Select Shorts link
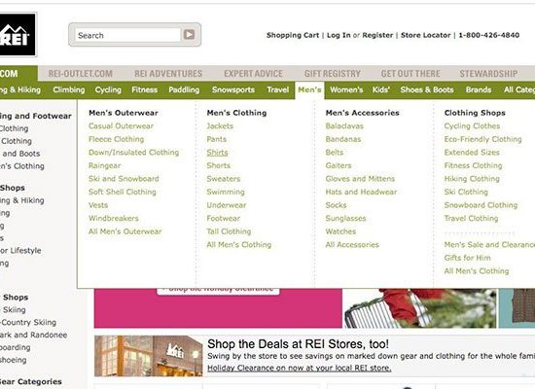The height and width of the screenshot is (389, 535). (x=218, y=165)
